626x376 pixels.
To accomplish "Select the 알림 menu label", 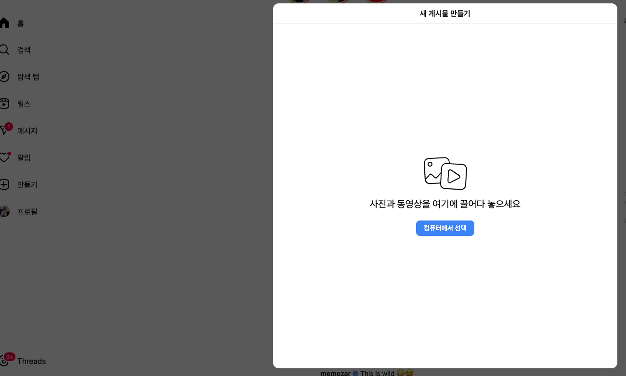I will [24, 157].
